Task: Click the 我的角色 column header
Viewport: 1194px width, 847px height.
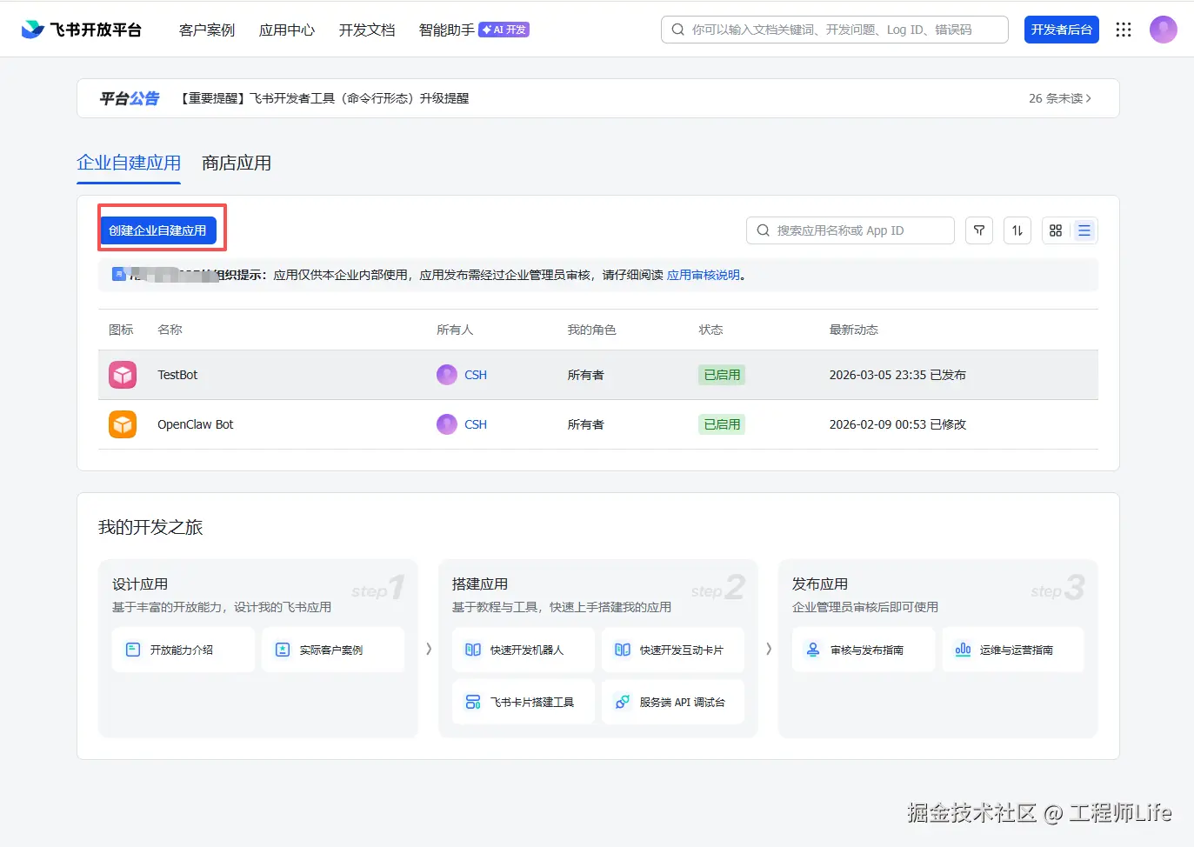Action: tap(592, 330)
